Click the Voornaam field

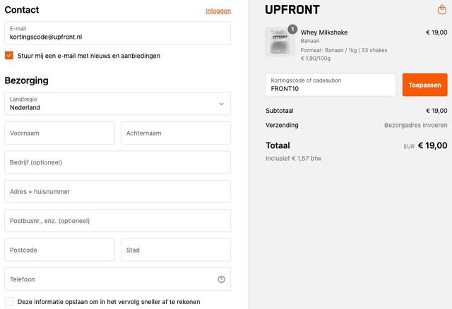59,133
